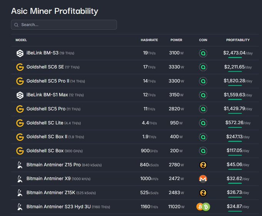
Task: Click the 525 kSol/s hashrate cell
Action: [149, 193]
